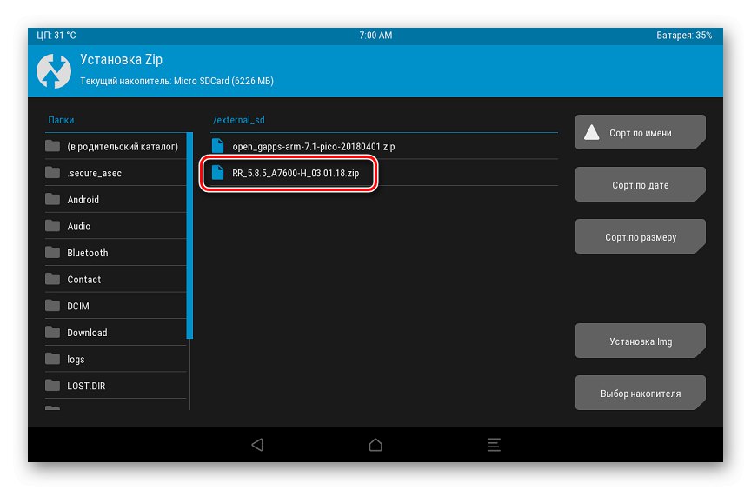The width and height of the screenshot is (751, 490).
Task: Tap the Home navigation icon
Action: 375,445
